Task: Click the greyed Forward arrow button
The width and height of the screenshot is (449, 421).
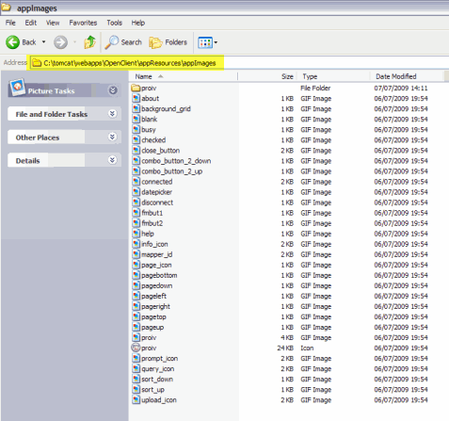Action: pos(60,42)
